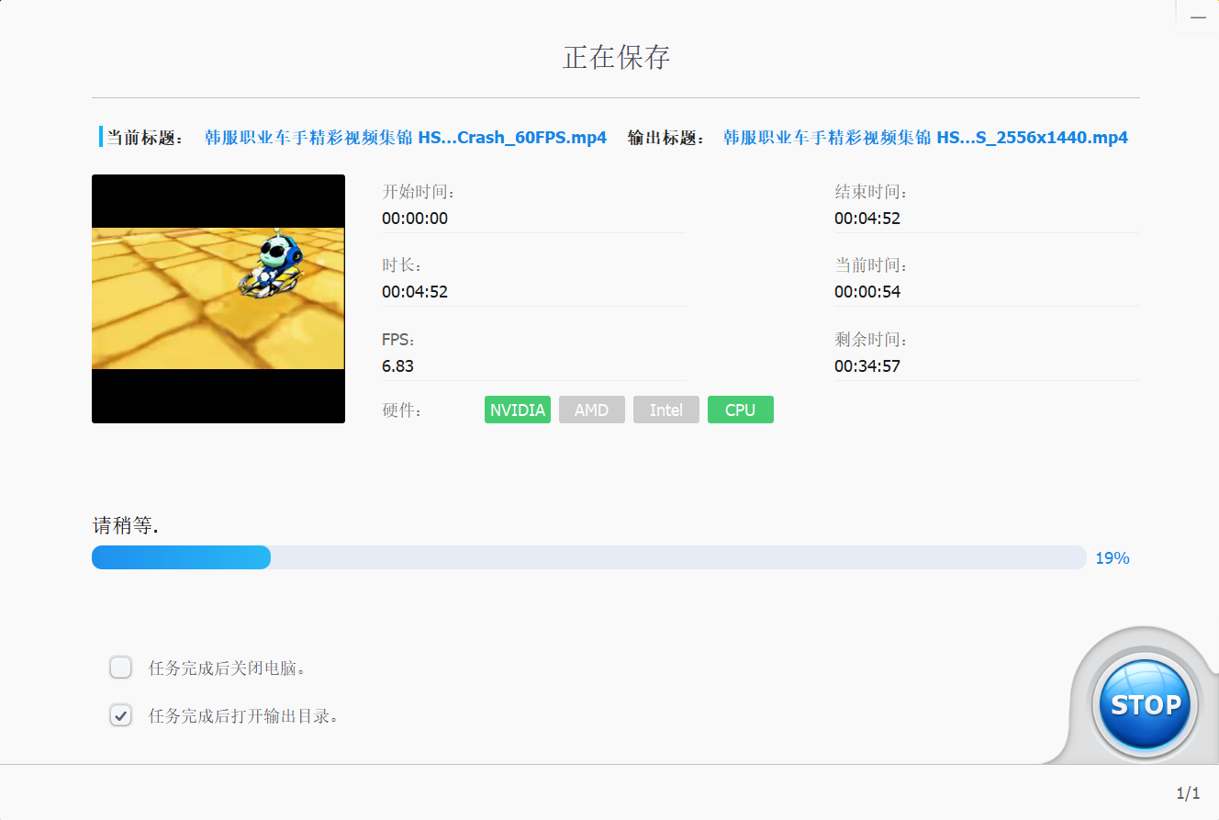Click the 正在保存 heading
1219x820 pixels.
[x=617, y=57]
